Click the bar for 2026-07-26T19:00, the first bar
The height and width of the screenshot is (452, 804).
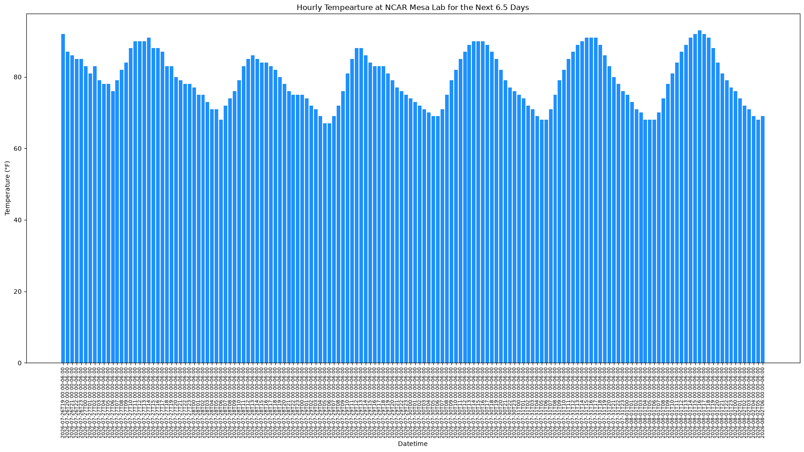pos(63,199)
